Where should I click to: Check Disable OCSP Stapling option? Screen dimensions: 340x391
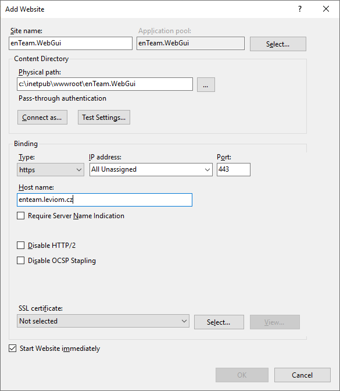click(21, 261)
